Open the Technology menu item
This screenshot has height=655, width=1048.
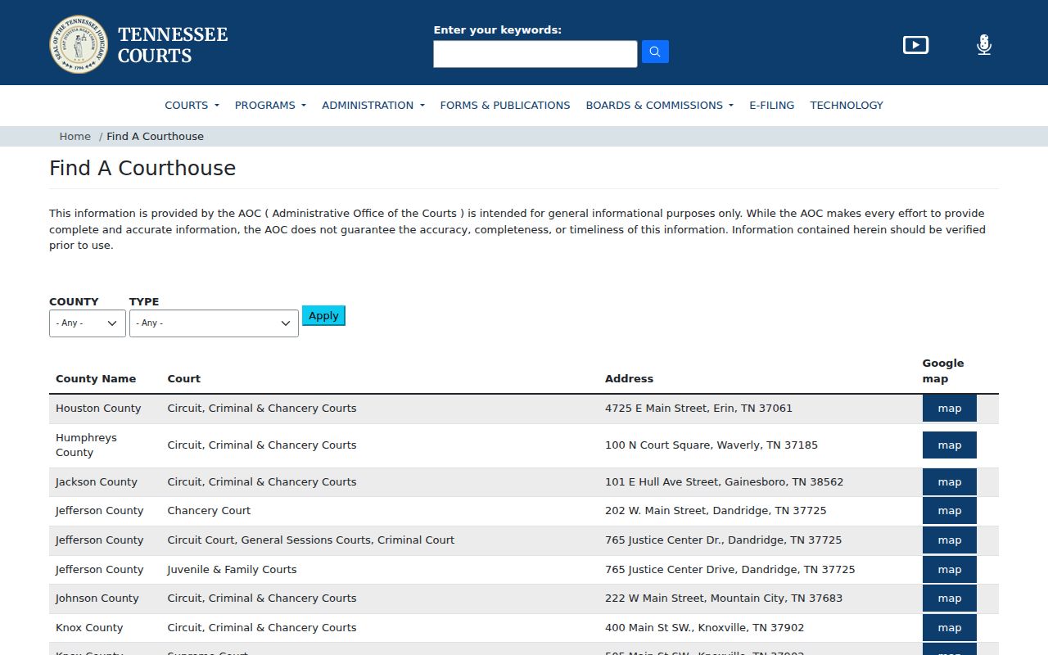click(847, 105)
